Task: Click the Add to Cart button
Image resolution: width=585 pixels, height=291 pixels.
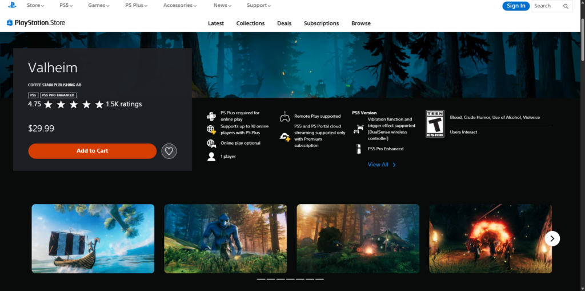Action: (x=92, y=151)
